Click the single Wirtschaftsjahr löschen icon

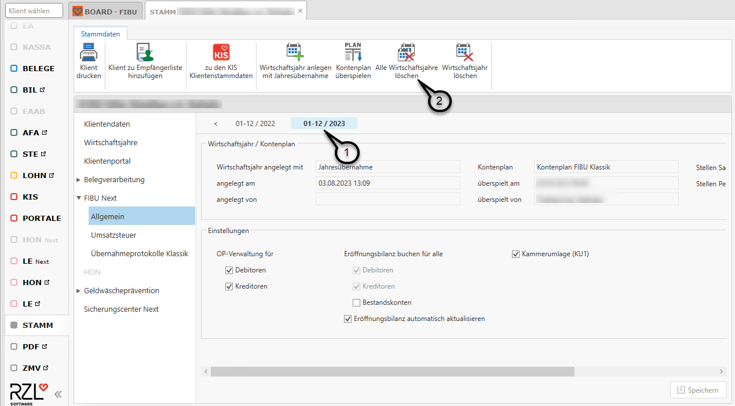pyautogui.click(x=465, y=53)
